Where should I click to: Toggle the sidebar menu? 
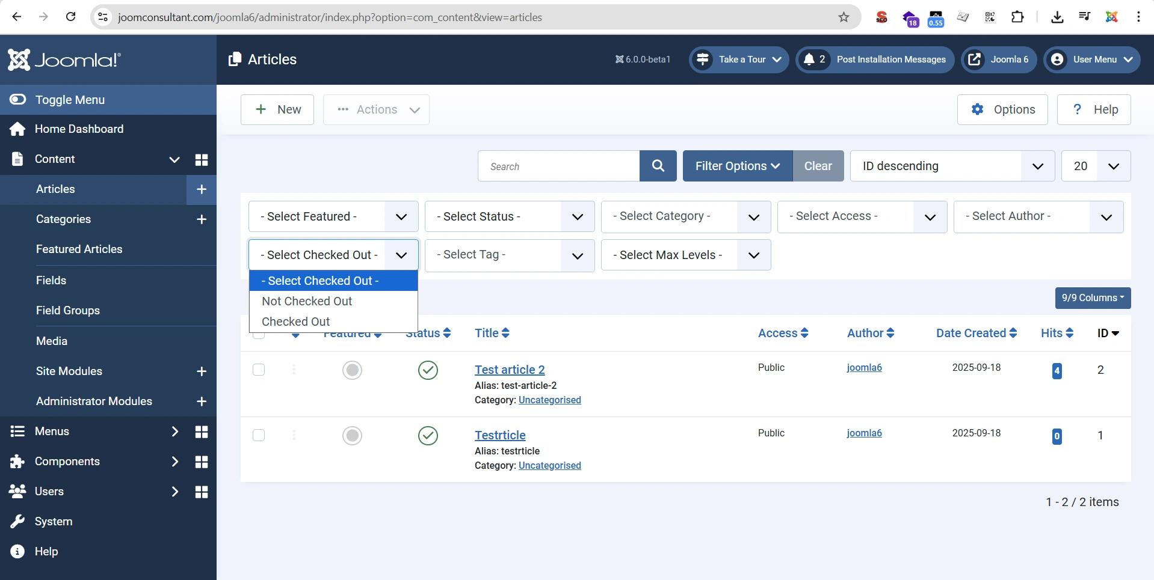[69, 100]
